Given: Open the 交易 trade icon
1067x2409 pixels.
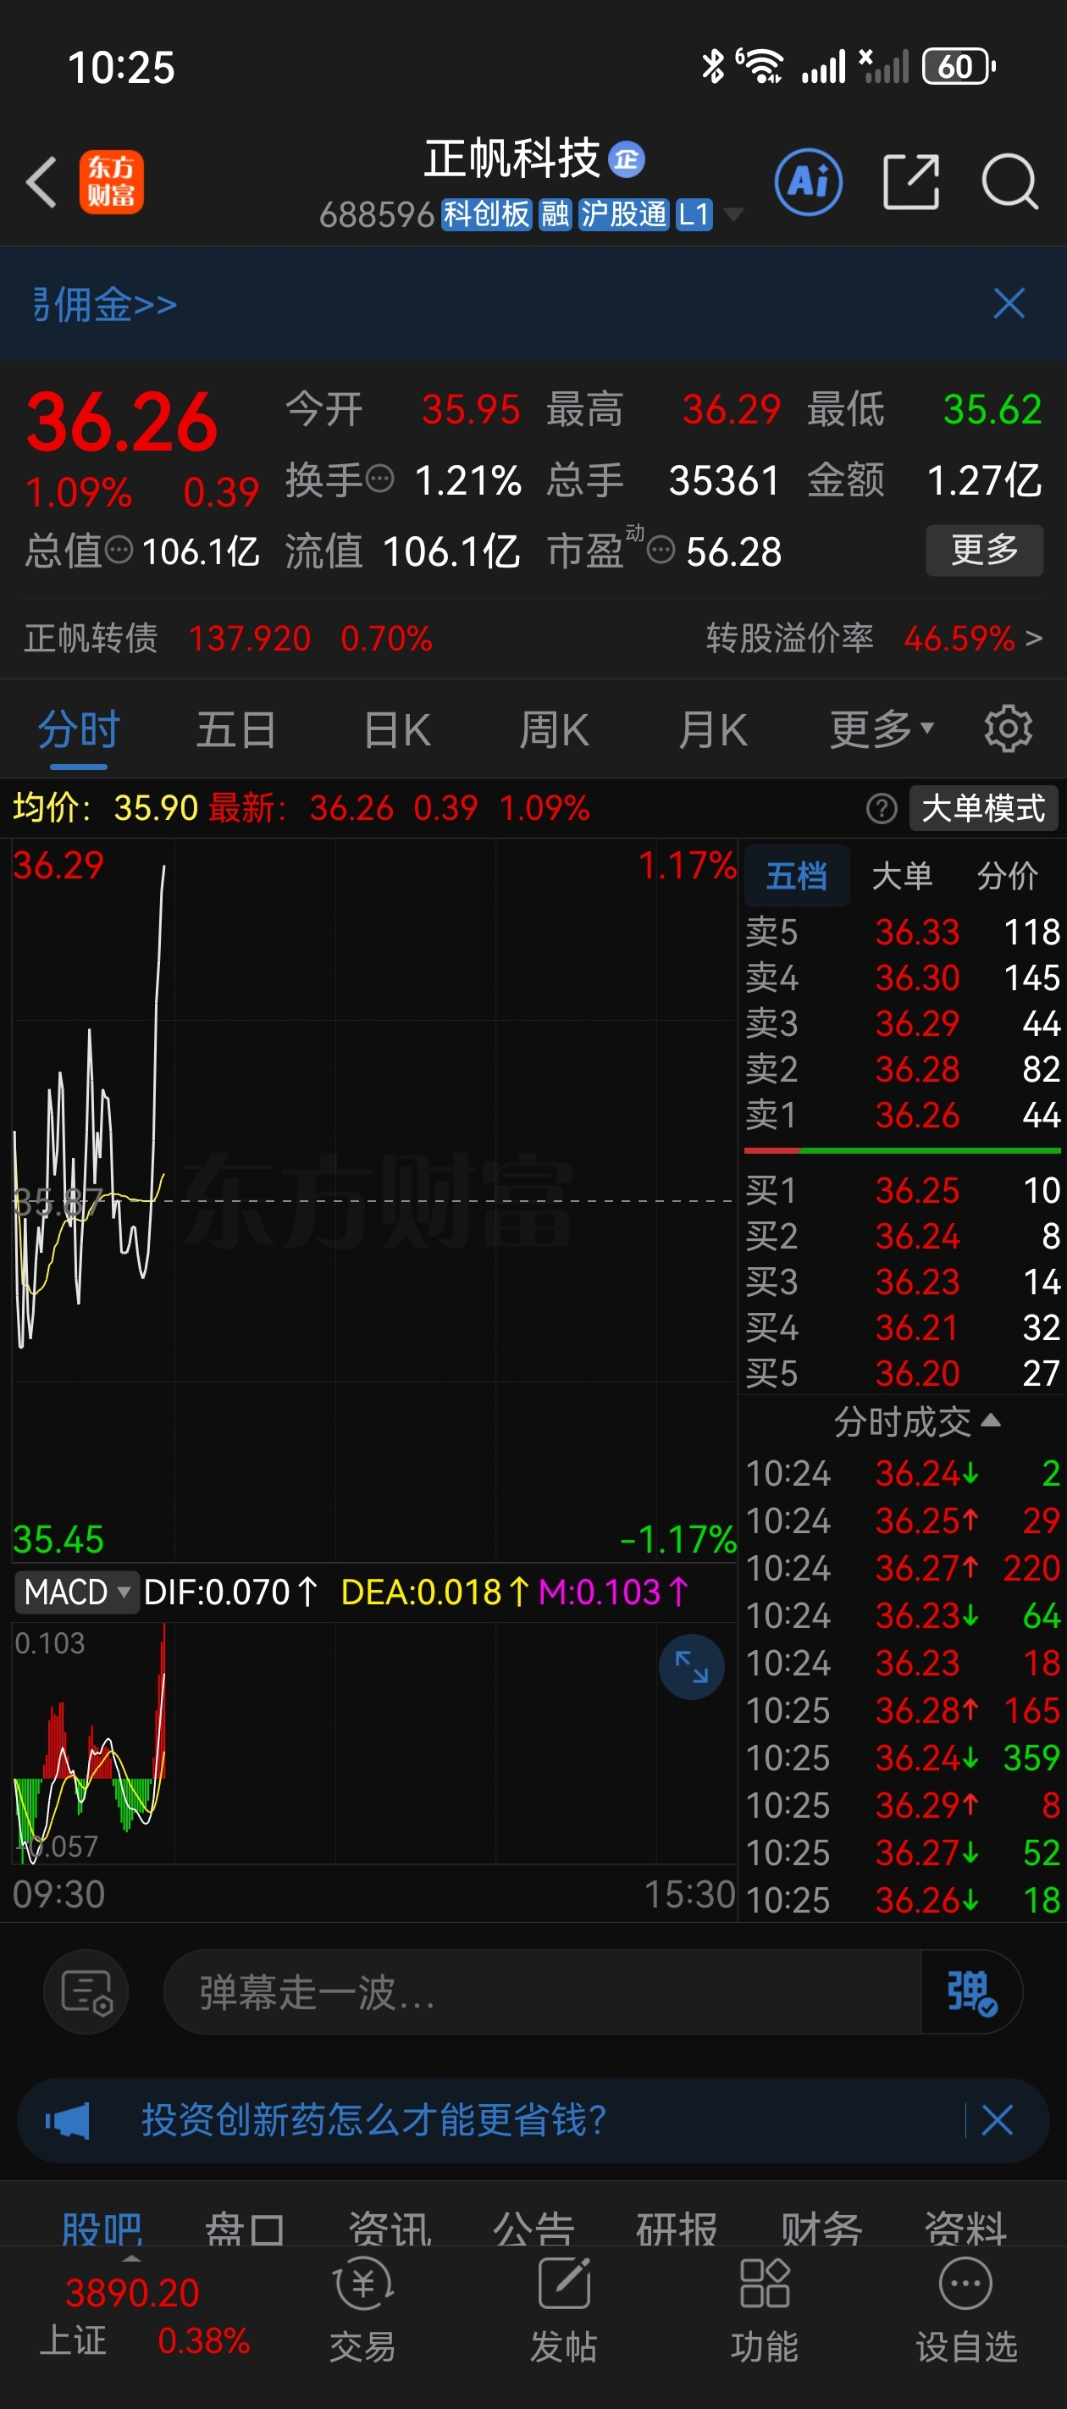Looking at the screenshot, I should [362, 2309].
